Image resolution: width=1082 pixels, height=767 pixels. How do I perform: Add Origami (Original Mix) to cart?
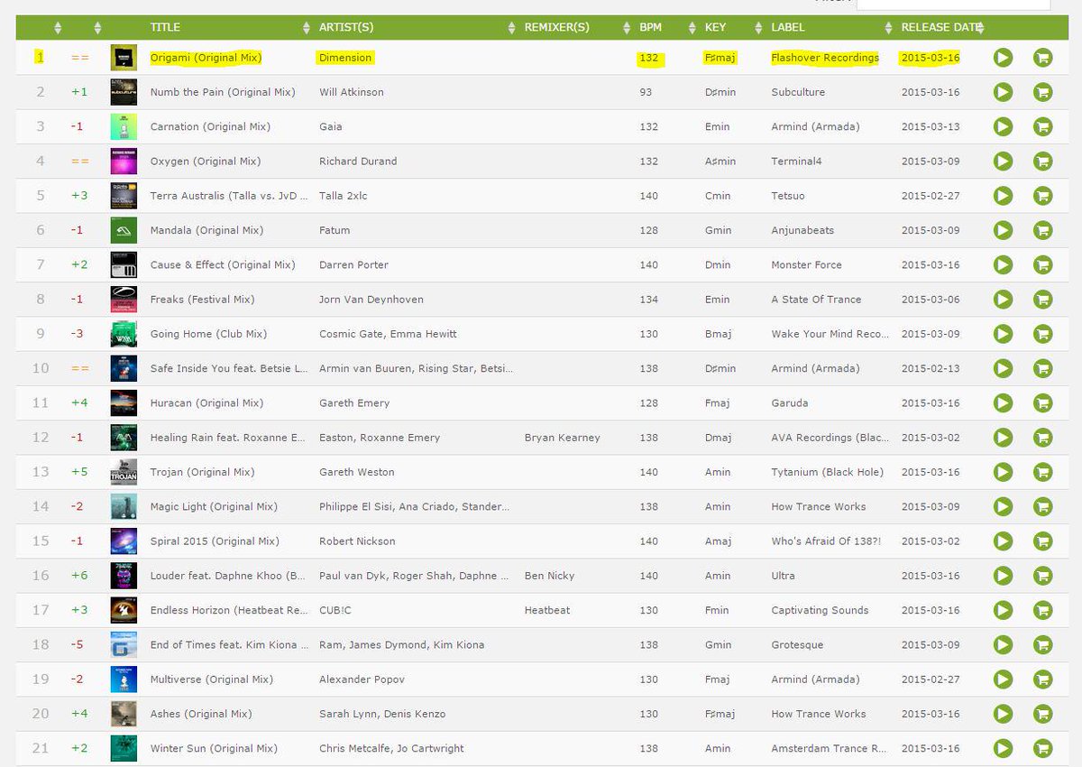pyautogui.click(x=1042, y=58)
